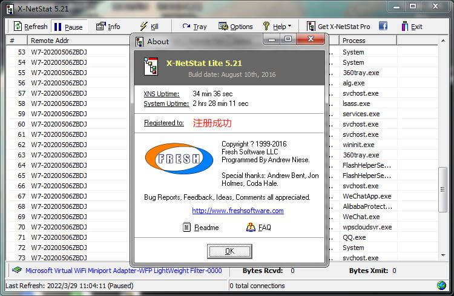The image size is (454, 296).
Task: Click the Registered to label
Action: (164, 123)
